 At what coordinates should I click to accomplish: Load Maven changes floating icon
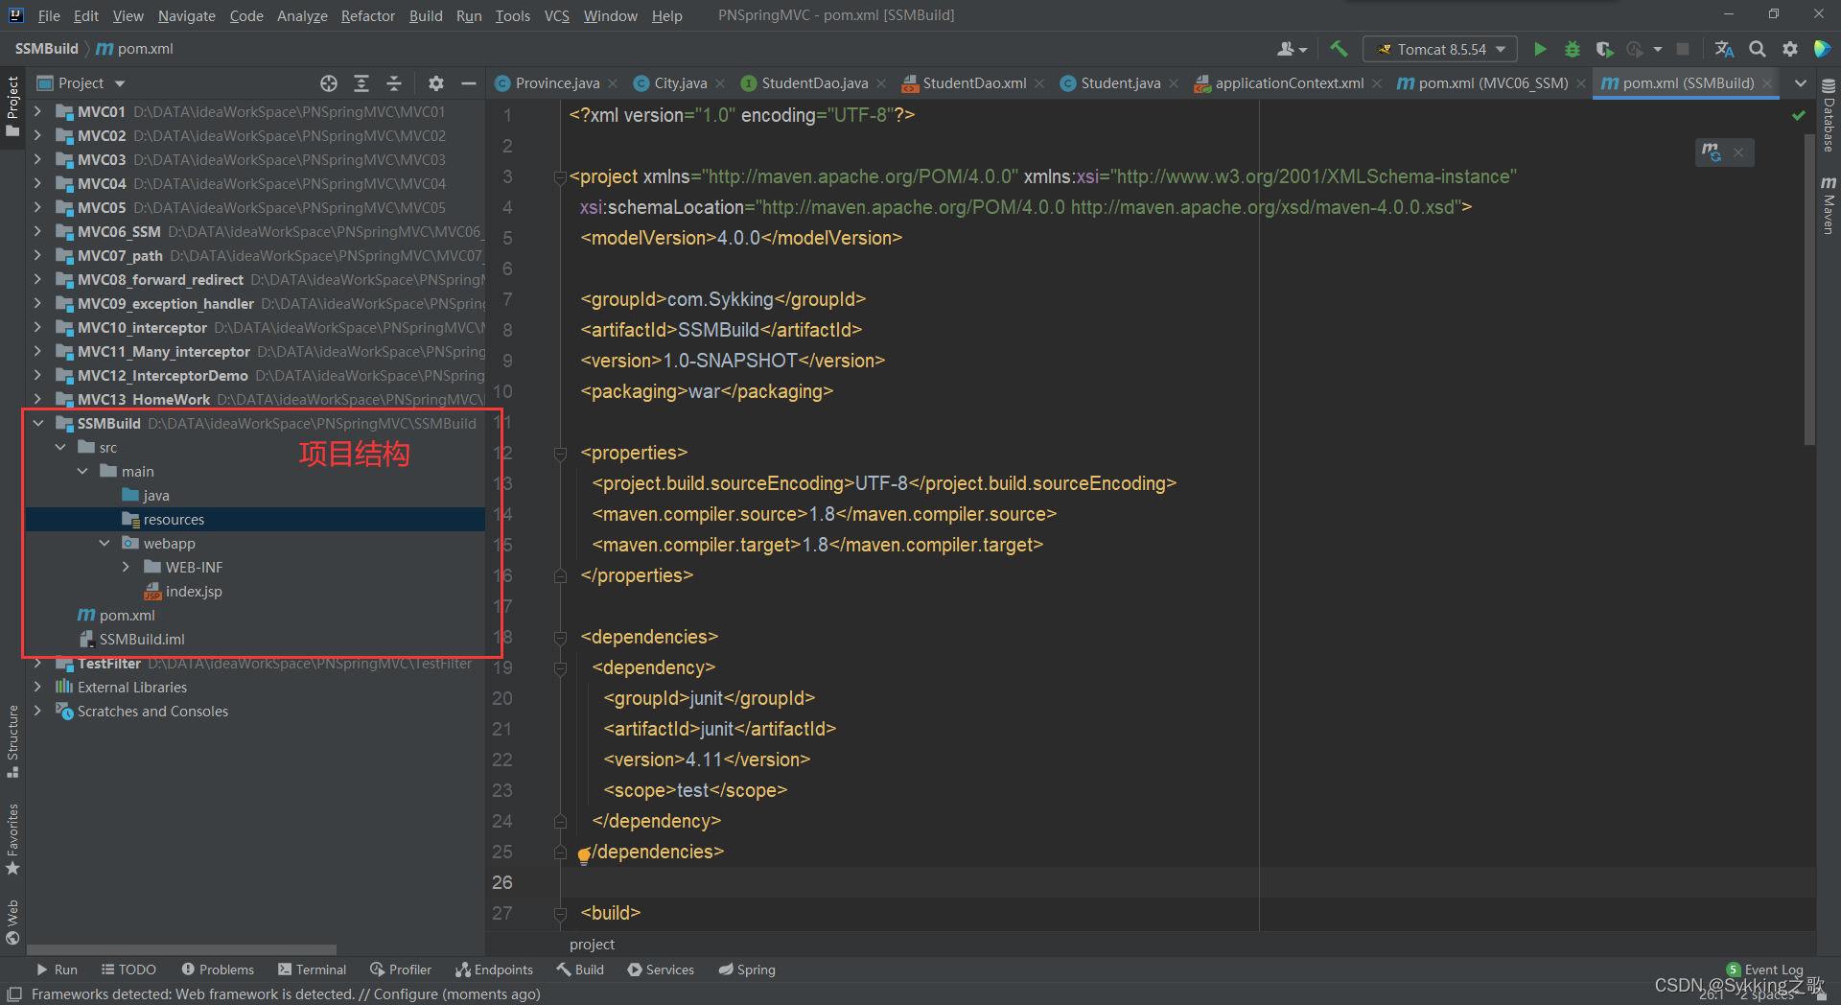pos(1712,152)
